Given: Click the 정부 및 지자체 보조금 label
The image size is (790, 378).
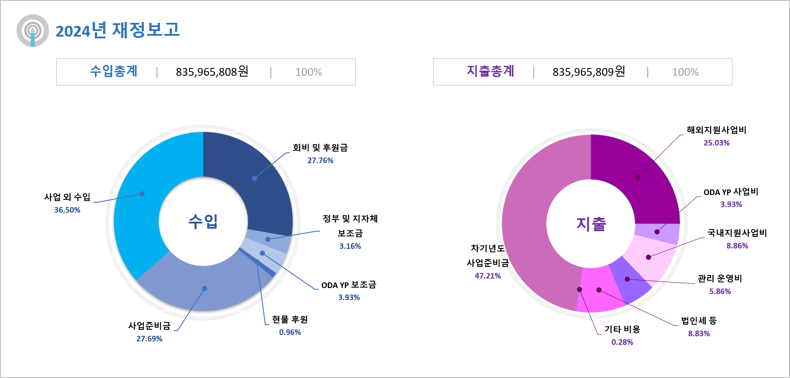Looking at the screenshot, I should pyautogui.click(x=350, y=226).
